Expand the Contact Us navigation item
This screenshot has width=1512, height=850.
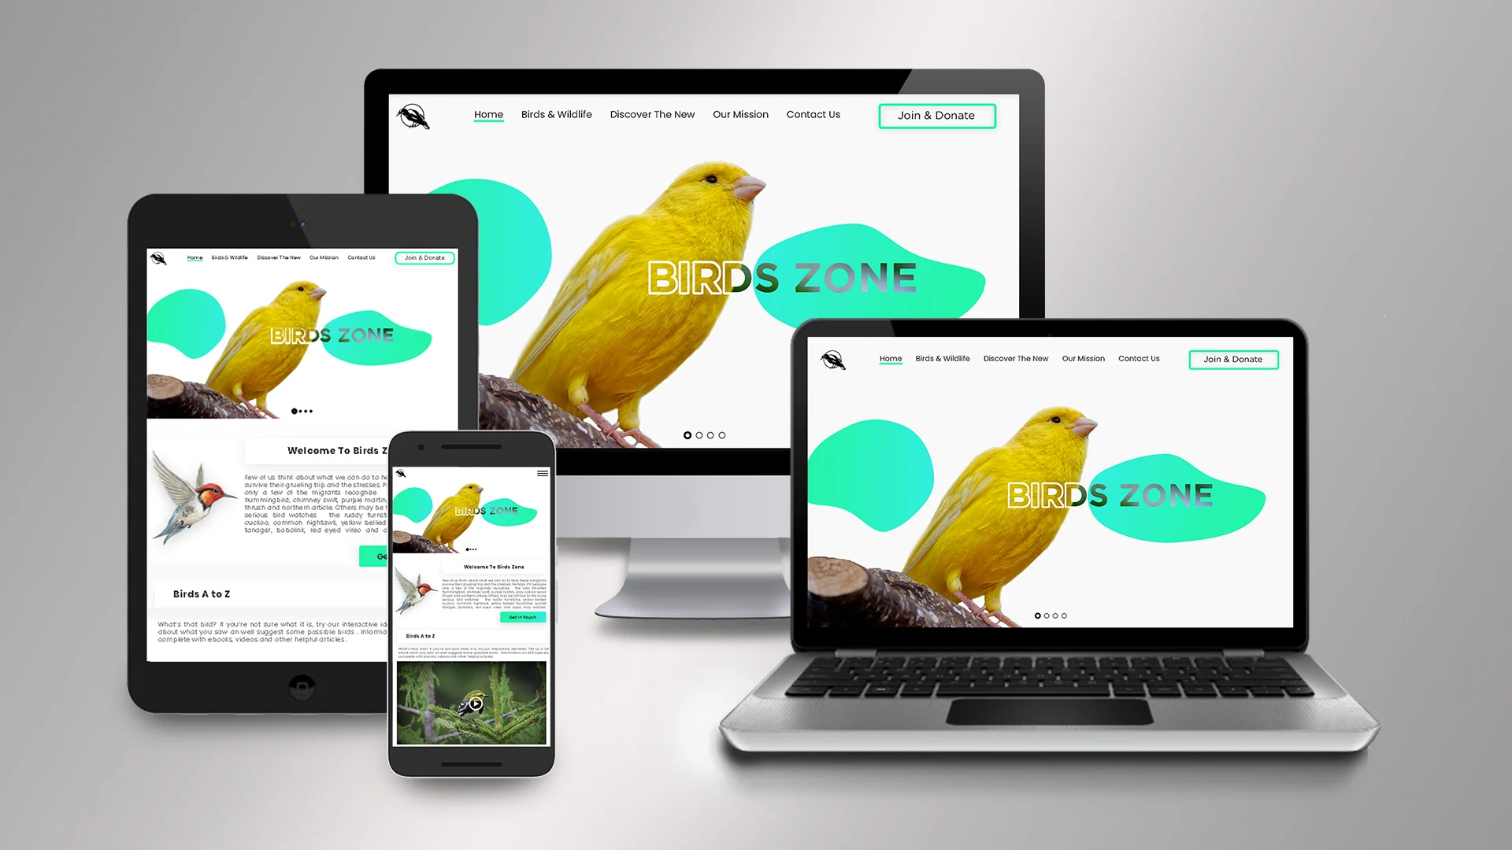[x=813, y=114]
